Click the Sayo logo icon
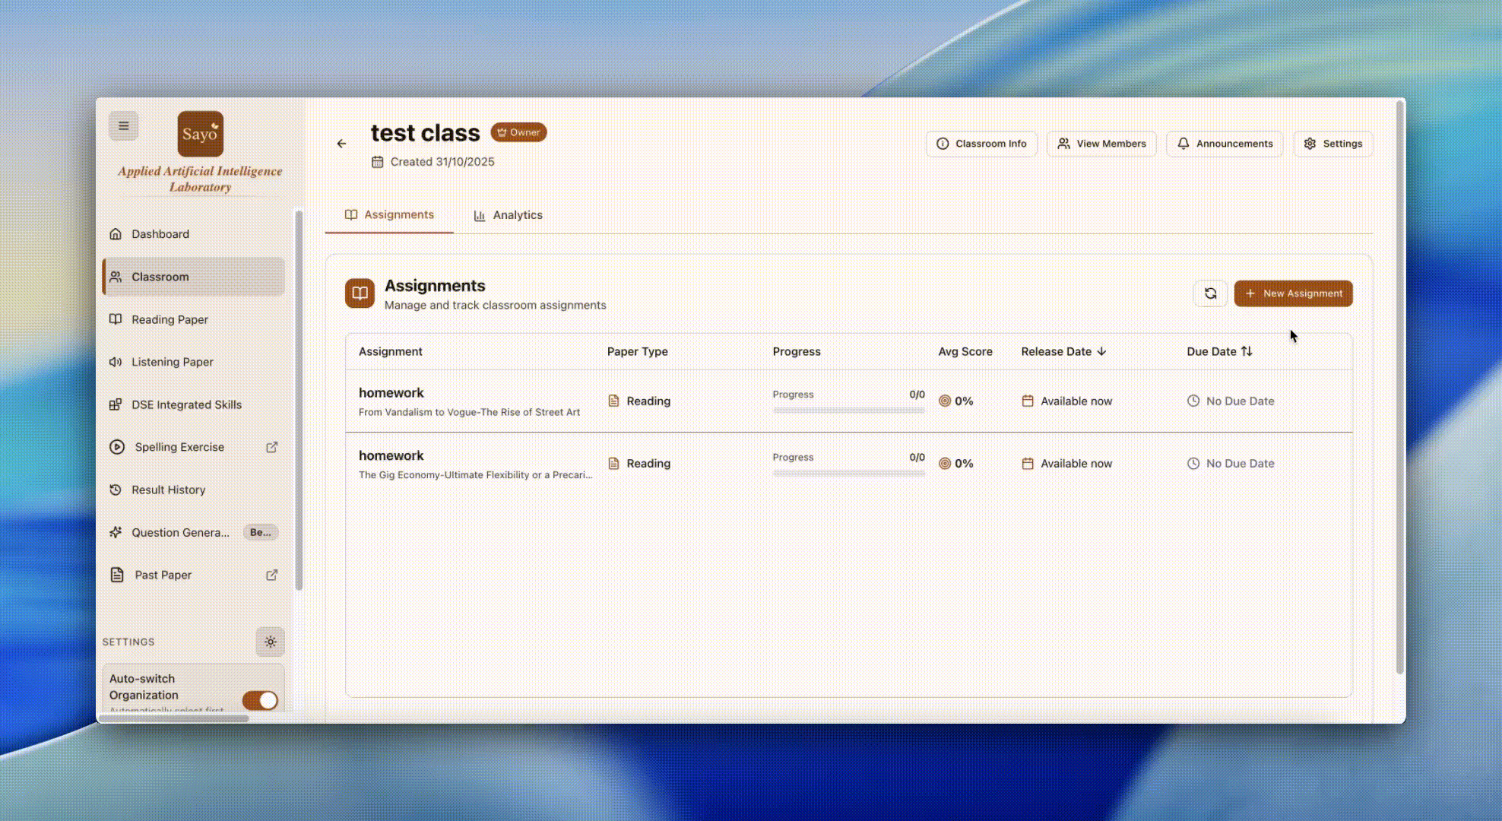Viewport: 1502px width, 821px height. click(200, 135)
